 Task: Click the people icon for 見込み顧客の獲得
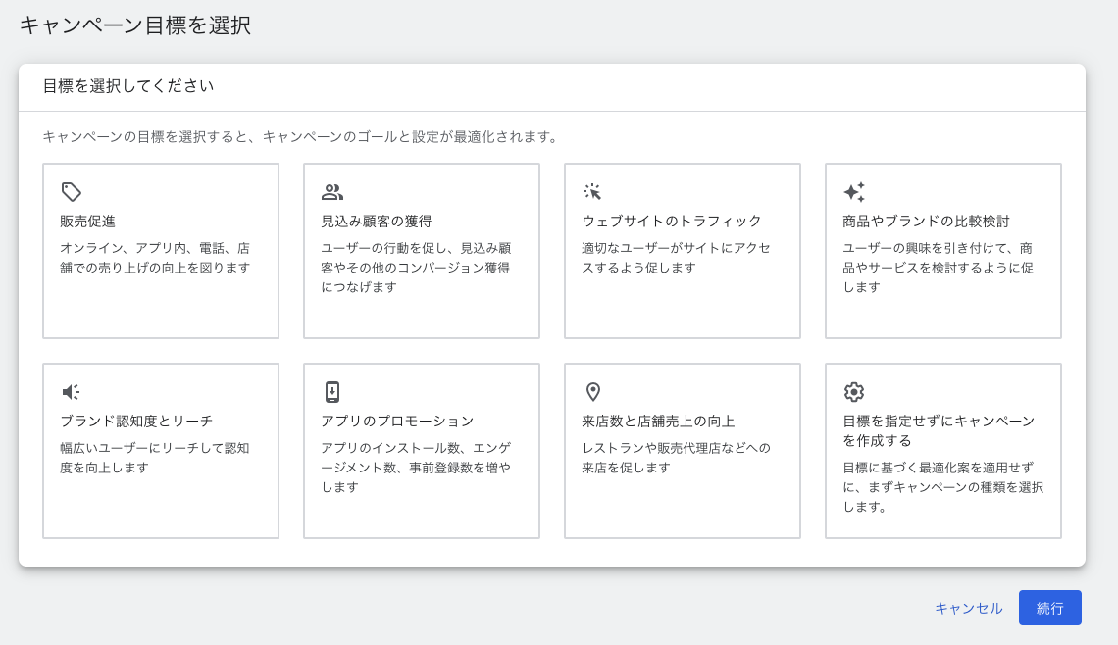pos(332,192)
